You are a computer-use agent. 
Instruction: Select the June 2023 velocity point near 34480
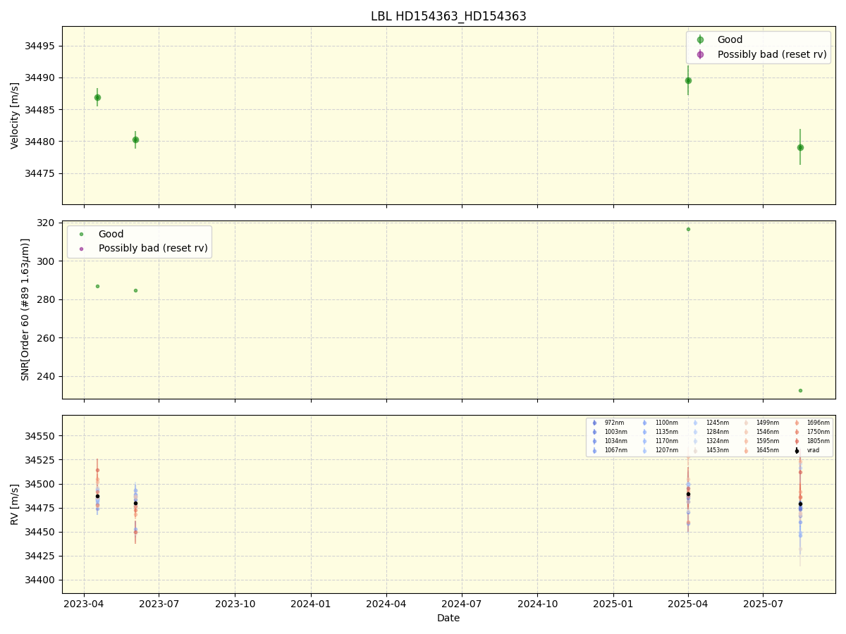[x=135, y=139]
